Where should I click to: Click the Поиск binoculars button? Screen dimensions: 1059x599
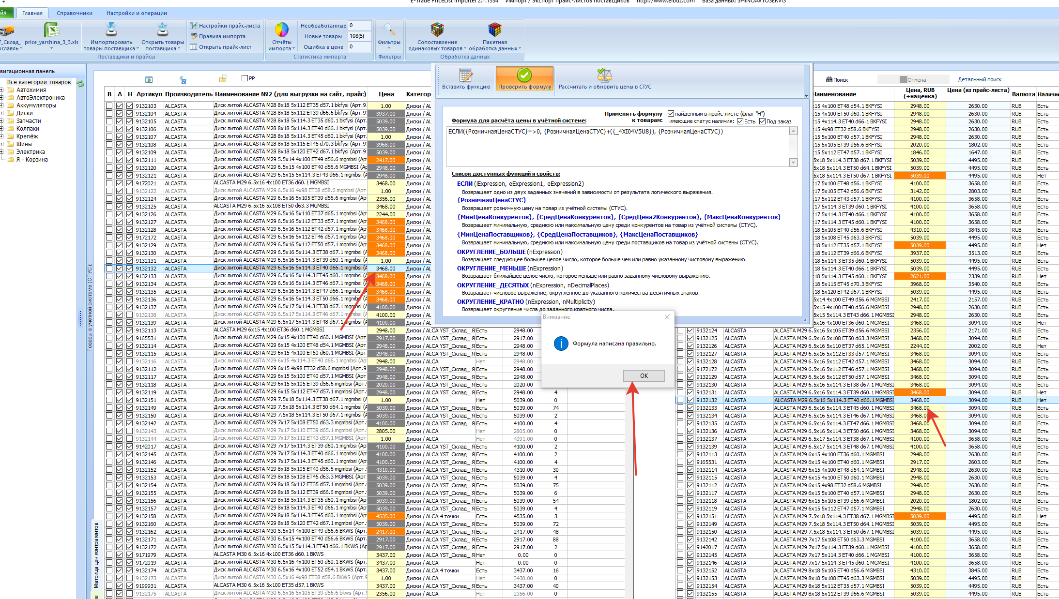click(x=837, y=80)
